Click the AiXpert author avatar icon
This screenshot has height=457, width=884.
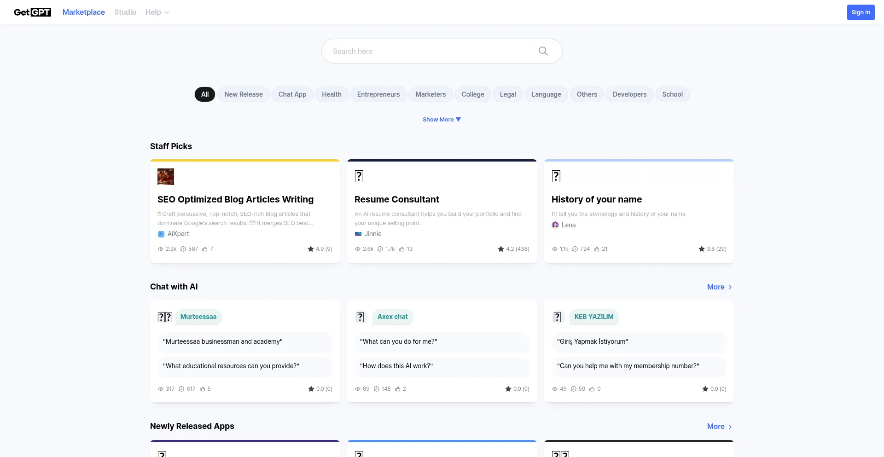point(161,234)
